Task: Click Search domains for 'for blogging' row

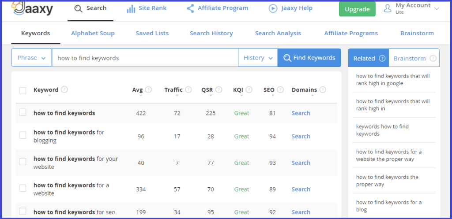Action: coord(301,137)
